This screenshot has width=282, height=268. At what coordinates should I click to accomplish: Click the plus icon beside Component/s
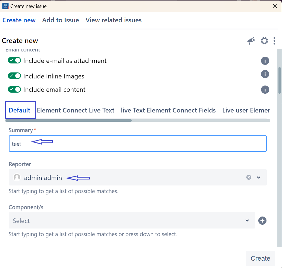(262, 221)
